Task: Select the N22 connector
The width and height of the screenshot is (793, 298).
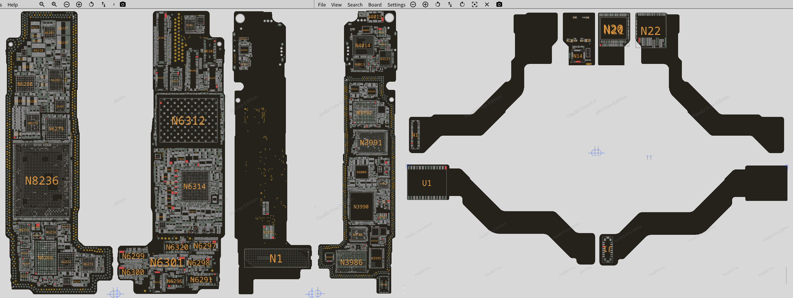Action: point(650,31)
